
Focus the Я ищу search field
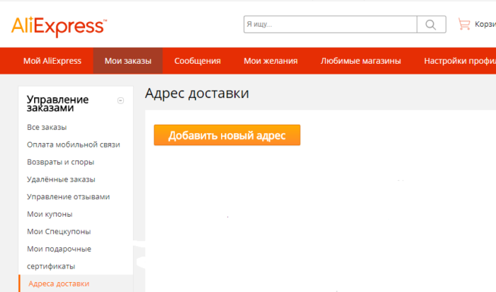[x=330, y=24]
